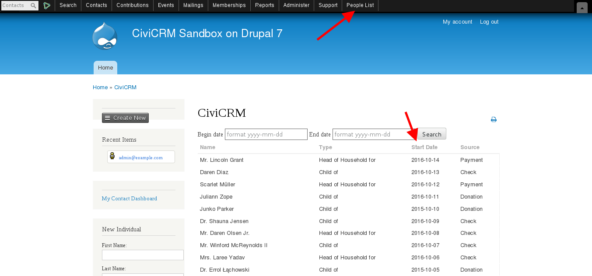Viewport: 592px width, 276px height.
Task: Click the date 2016-10-08
Action: 425,233
